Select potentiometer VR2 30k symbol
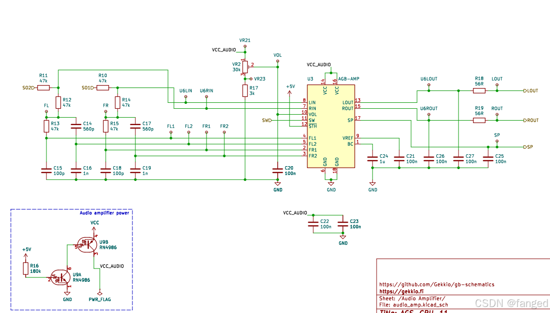The height and width of the screenshot is (313, 550). [245, 67]
